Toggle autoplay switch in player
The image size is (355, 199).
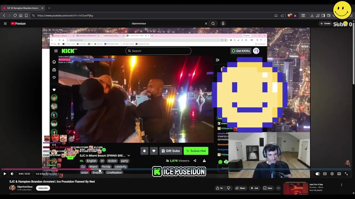(x=318, y=174)
